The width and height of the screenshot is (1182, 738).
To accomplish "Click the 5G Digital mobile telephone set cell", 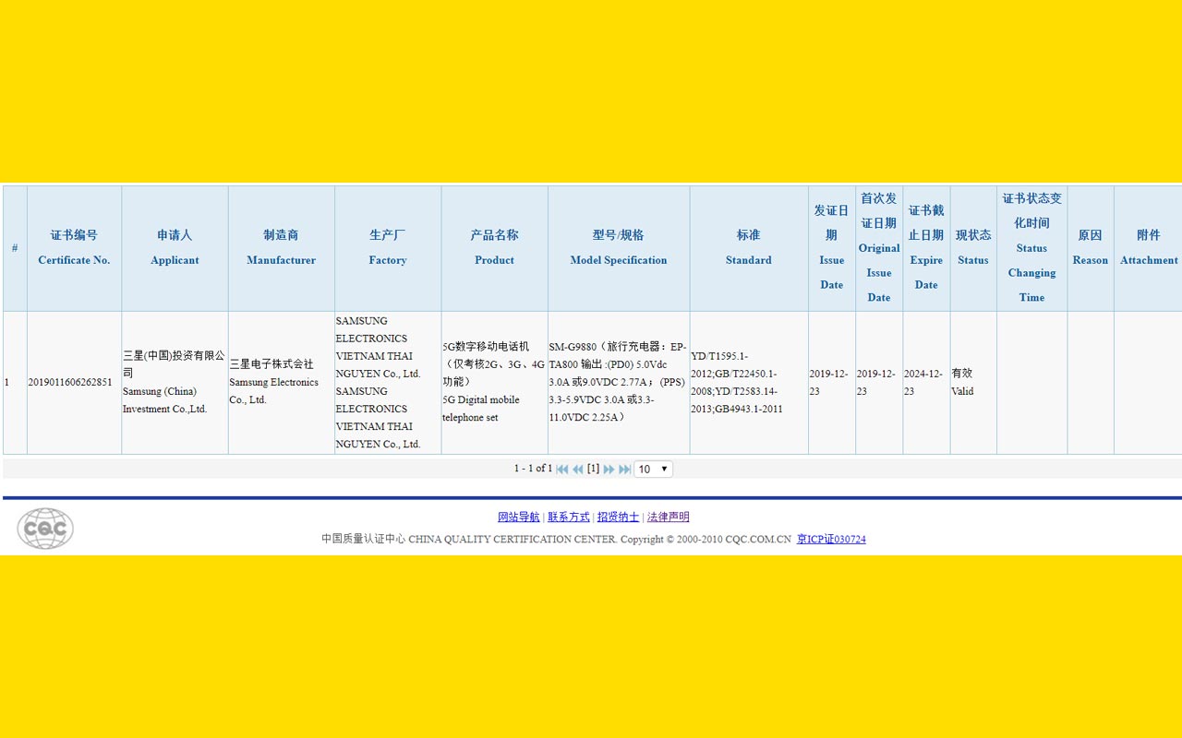I will click(x=494, y=382).
